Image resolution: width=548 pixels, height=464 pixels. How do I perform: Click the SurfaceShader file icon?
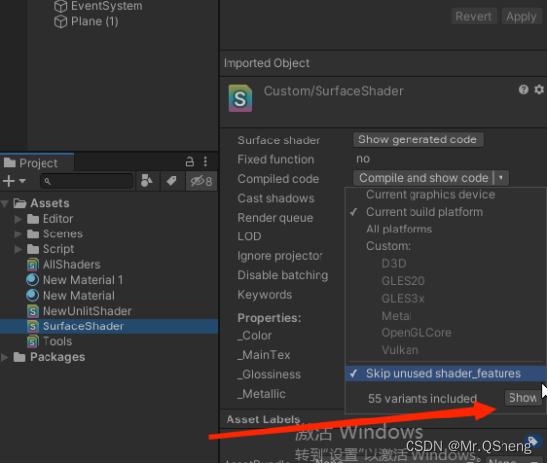pos(33,326)
